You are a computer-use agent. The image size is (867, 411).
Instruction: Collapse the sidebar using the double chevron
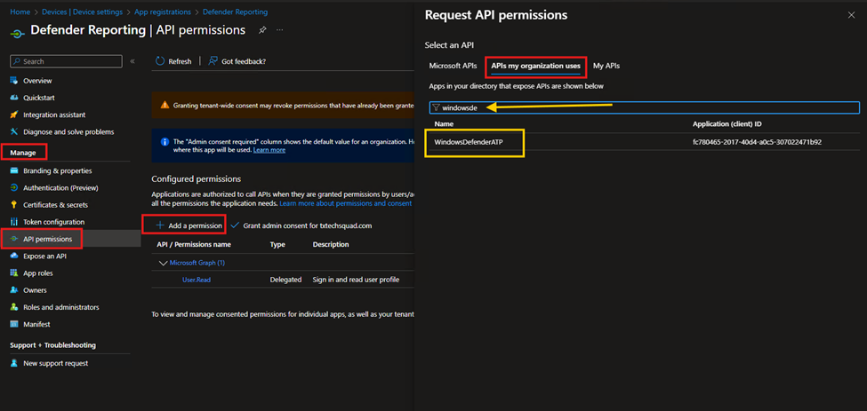click(132, 61)
